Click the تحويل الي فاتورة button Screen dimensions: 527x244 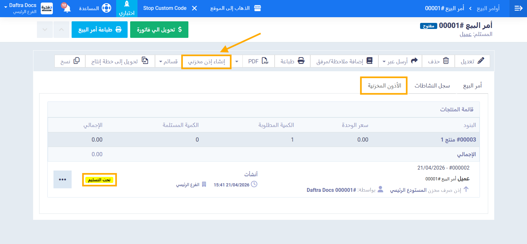(159, 30)
